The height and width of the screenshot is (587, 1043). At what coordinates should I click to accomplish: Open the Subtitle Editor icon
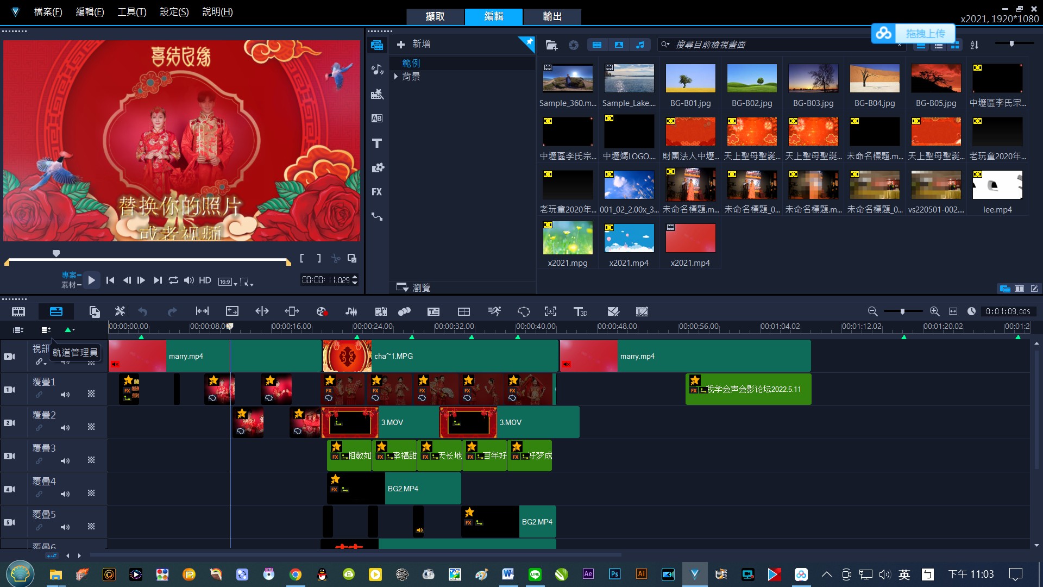[433, 311]
